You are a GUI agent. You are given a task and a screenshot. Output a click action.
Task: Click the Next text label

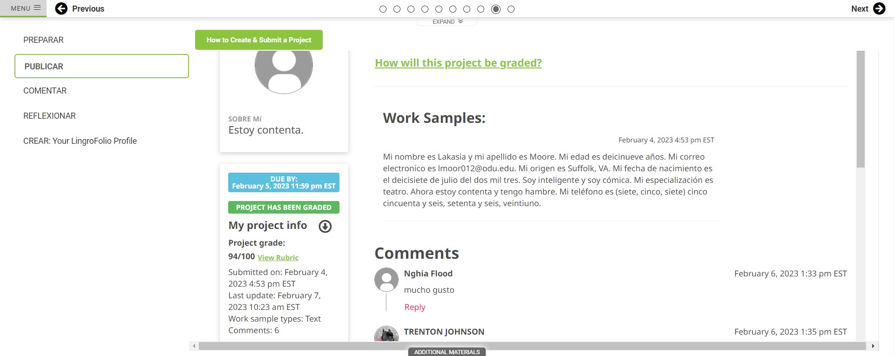pos(860,9)
